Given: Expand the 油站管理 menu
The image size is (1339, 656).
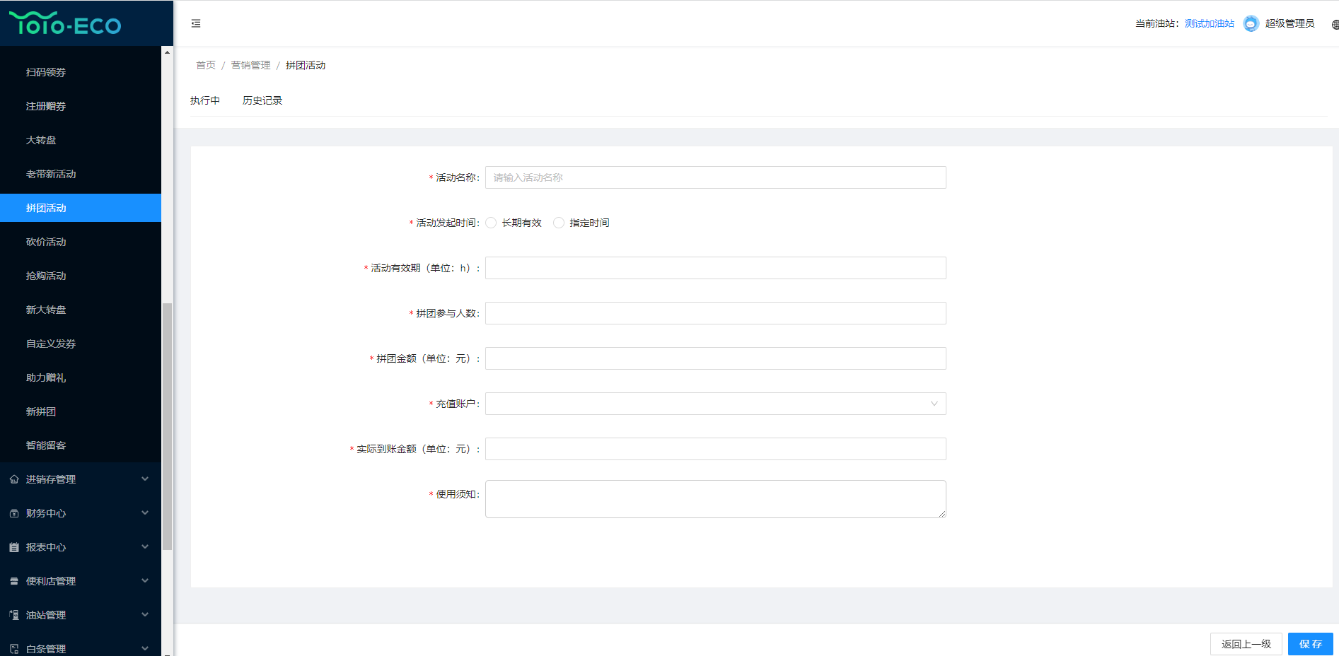Looking at the screenshot, I should coord(81,615).
